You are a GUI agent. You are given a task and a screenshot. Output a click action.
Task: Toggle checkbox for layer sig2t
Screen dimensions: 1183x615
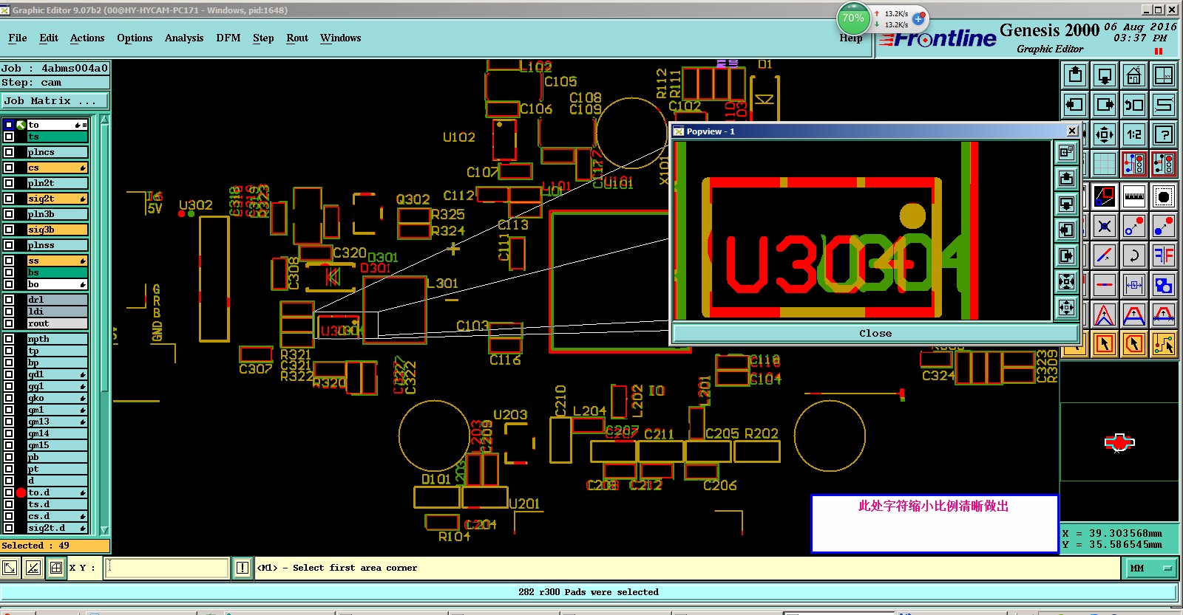coord(9,199)
